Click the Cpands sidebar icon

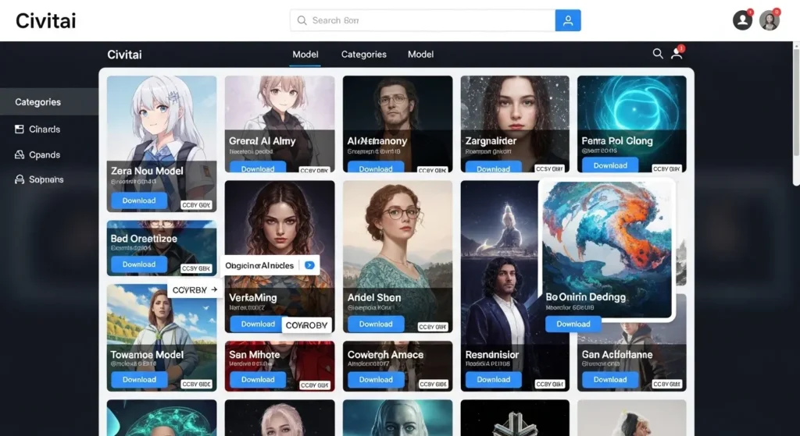point(20,155)
